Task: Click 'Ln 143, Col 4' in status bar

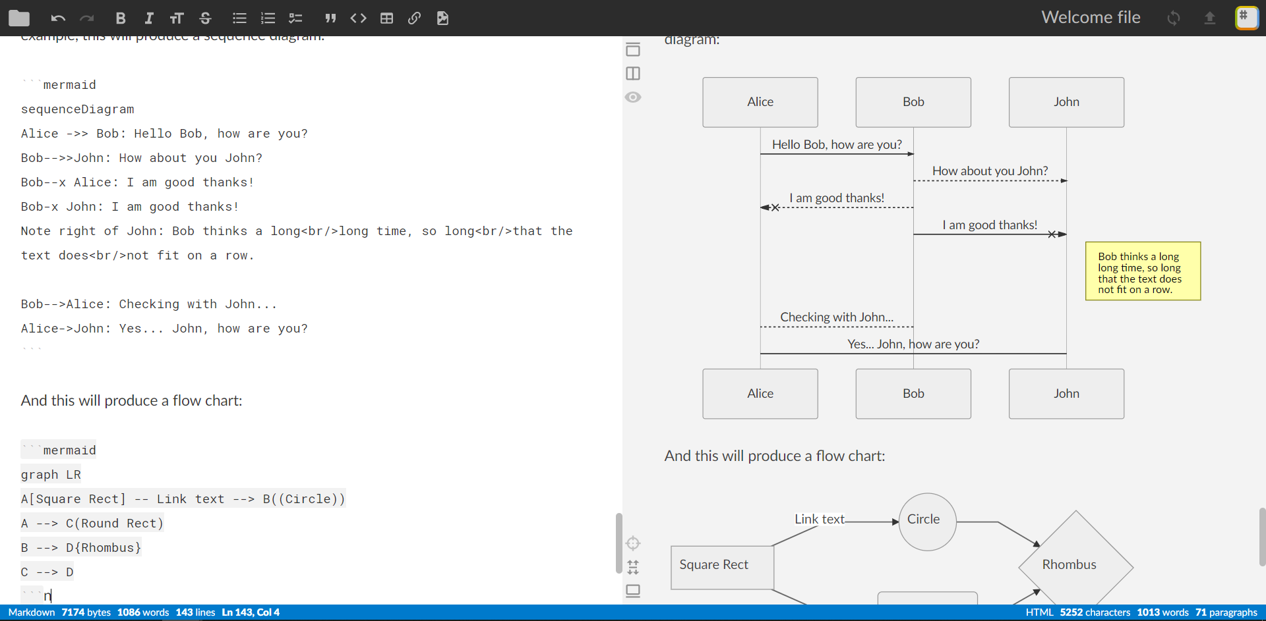Action: [251, 612]
